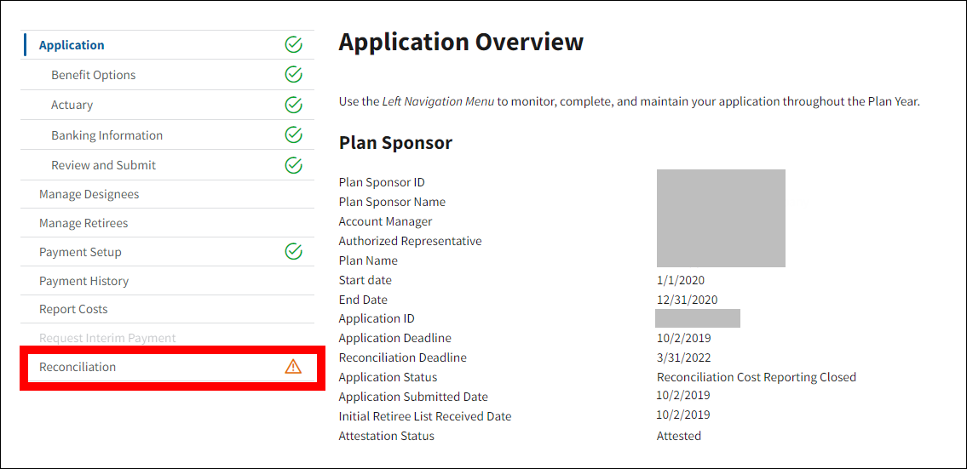Click the Review and Submit checkmark icon
This screenshot has width=967, height=469.
(x=293, y=165)
